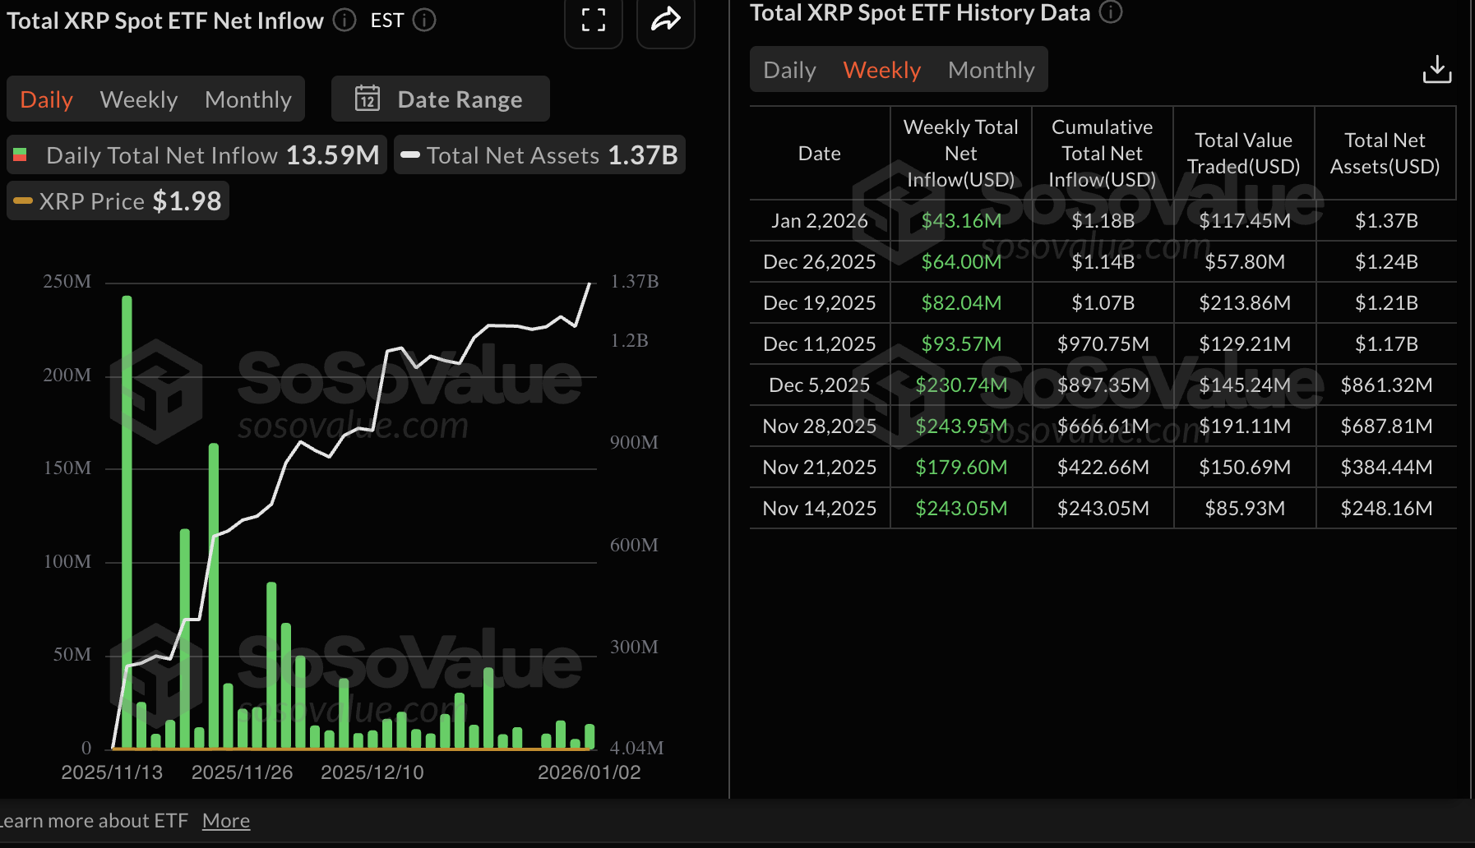Select the Daily tab on the chart
This screenshot has height=848, width=1475.
pos(46,99)
